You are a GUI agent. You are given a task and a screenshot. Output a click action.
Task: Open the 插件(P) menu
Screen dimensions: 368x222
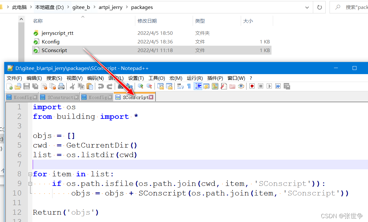pos(215,78)
